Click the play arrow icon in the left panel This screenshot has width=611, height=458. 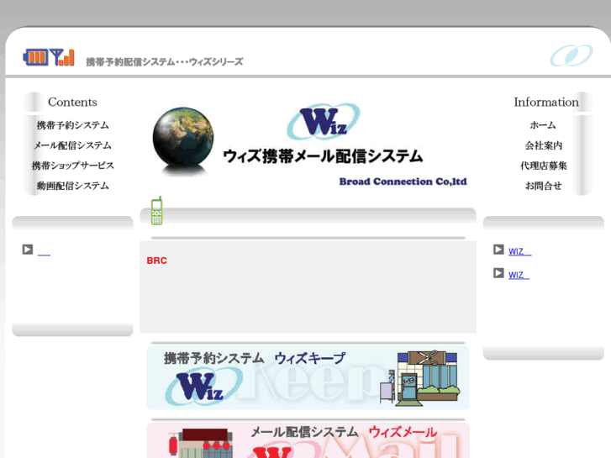[27, 250]
